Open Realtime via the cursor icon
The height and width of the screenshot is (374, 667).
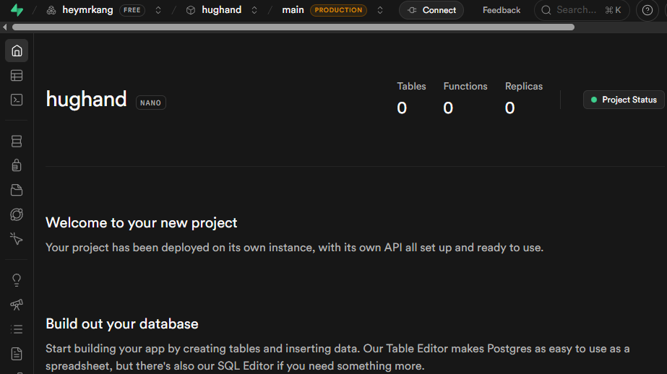pos(17,238)
